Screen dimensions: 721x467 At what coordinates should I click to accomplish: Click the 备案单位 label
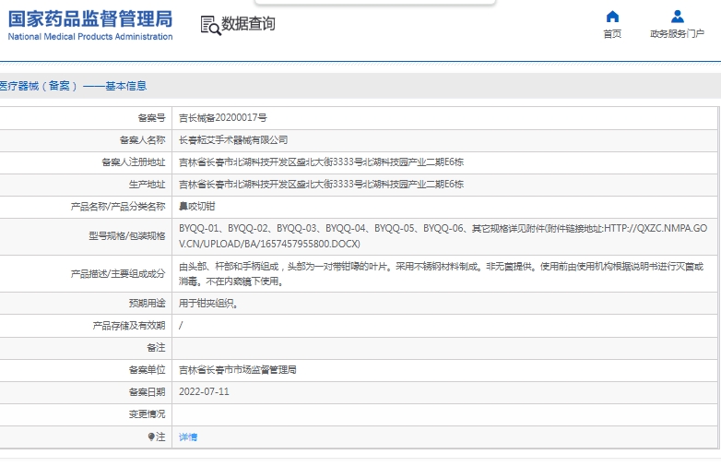[148, 370]
